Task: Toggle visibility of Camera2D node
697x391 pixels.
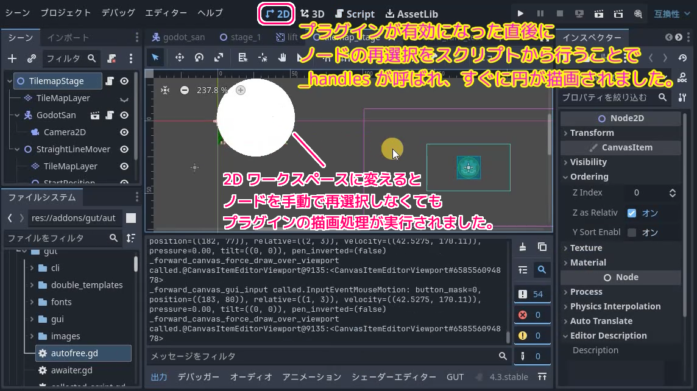Action: (x=124, y=132)
